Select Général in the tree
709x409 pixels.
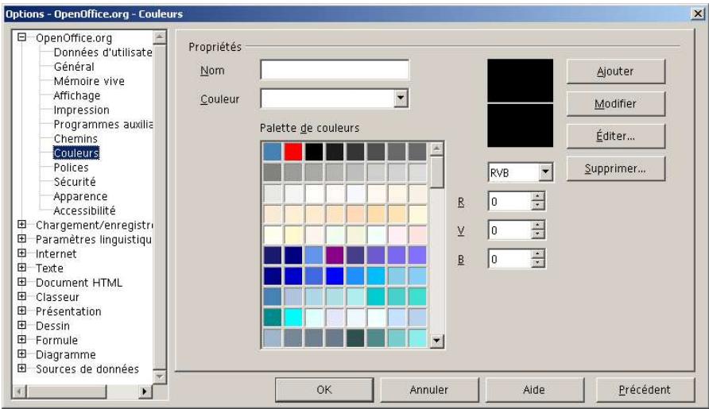[74, 67]
